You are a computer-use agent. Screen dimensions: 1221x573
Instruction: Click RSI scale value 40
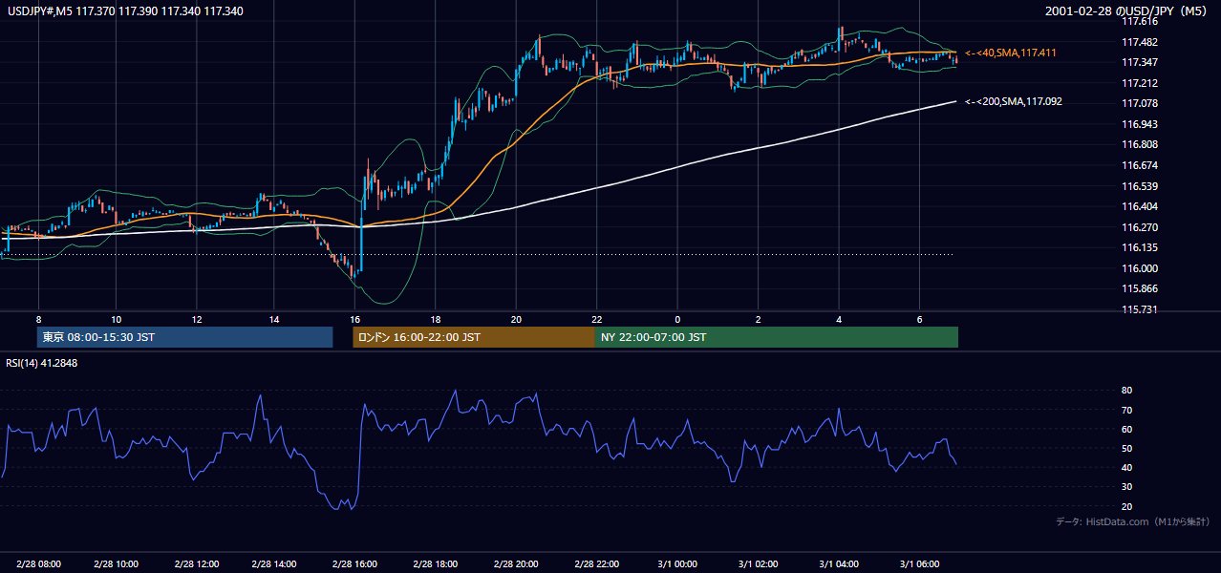1126,467
